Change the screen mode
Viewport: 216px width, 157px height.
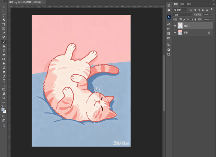click(x=4, y=120)
